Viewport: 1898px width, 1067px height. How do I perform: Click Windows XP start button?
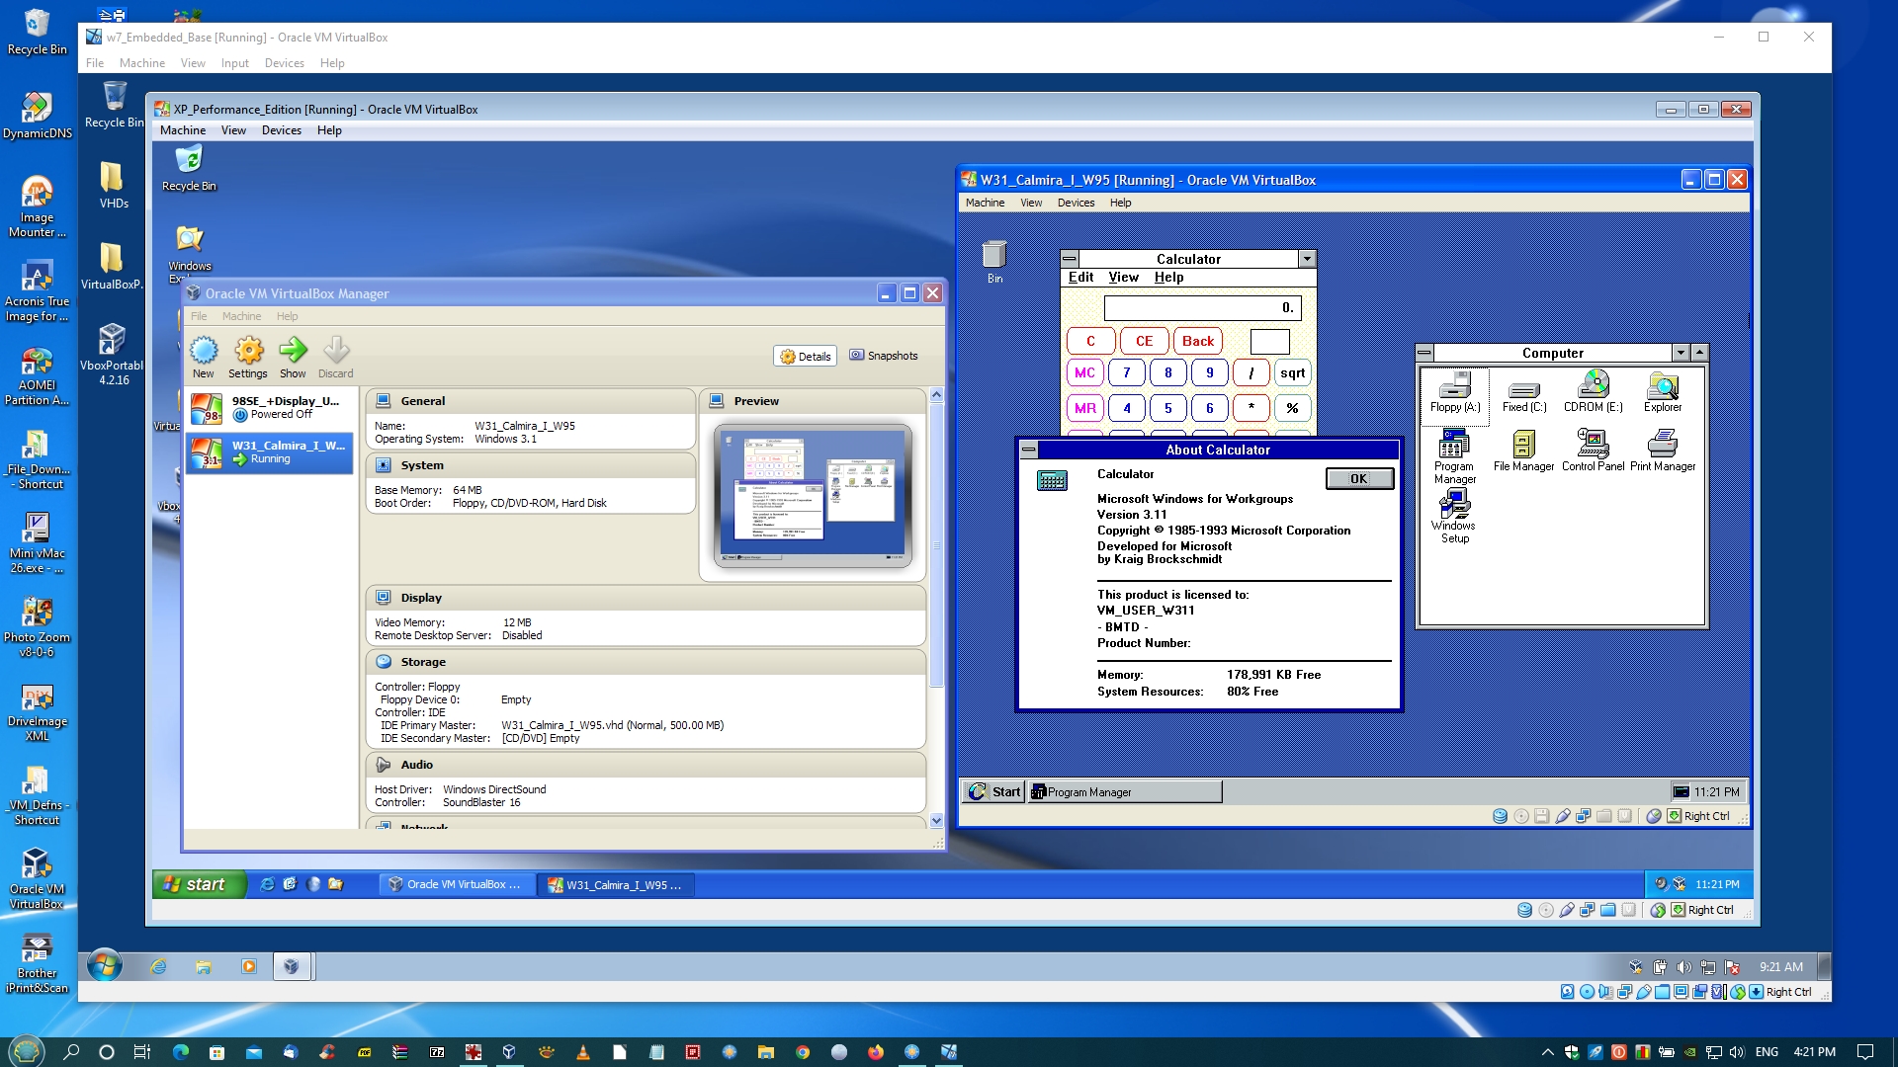199,884
